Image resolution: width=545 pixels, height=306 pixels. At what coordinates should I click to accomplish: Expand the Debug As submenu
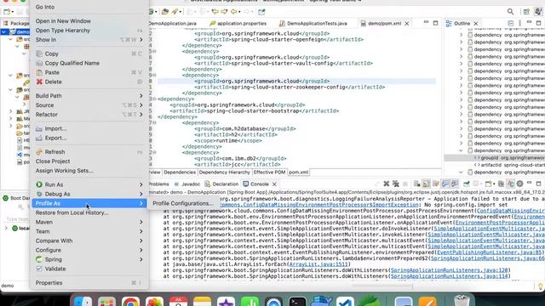(89, 194)
